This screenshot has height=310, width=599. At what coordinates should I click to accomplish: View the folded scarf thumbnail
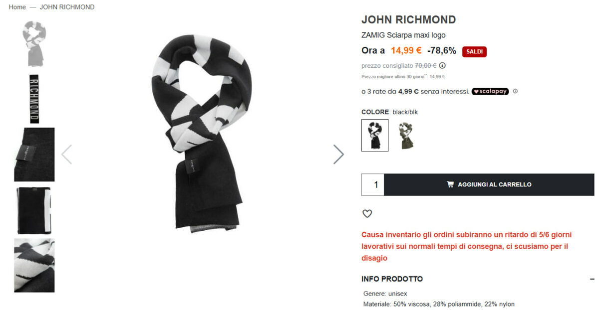point(34,210)
